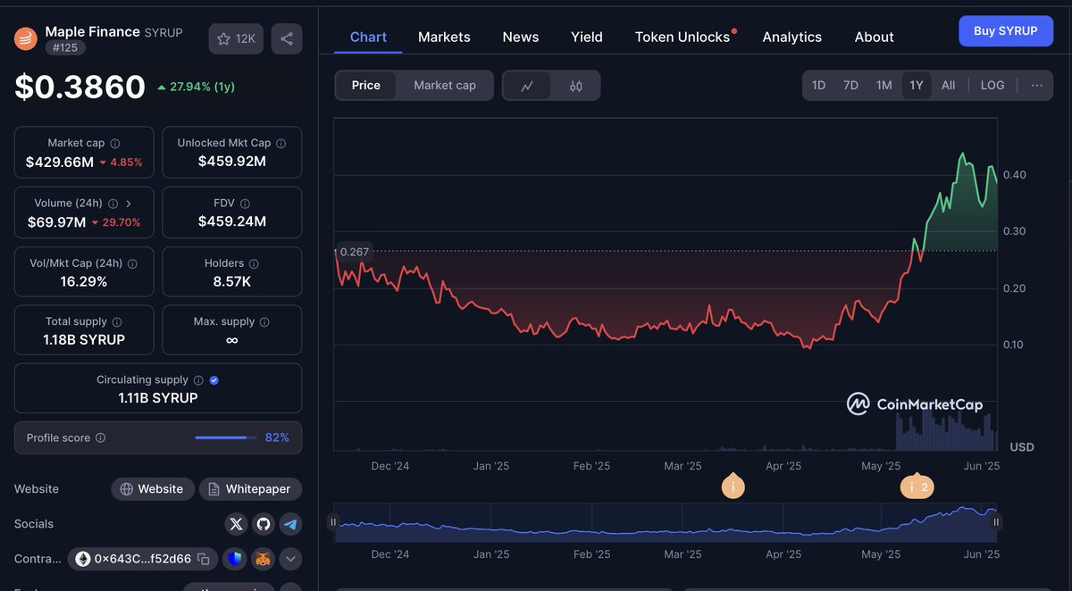Open the Website link button
The width and height of the screenshot is (1072, 591).
click(x=153, y=489)
